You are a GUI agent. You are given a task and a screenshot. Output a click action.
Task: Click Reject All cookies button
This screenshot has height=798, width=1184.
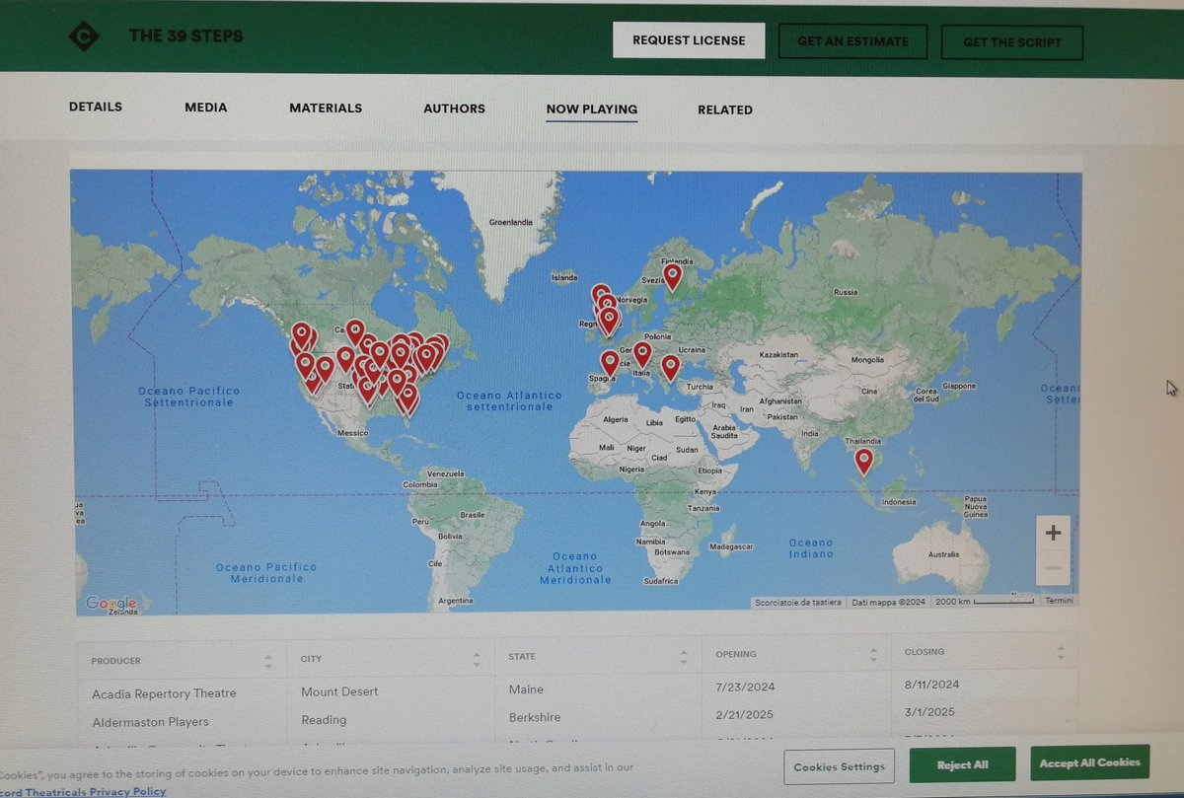[x=961, y=764]
